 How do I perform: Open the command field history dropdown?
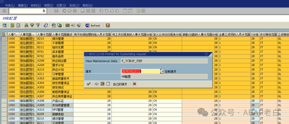[x=44, y=11]
